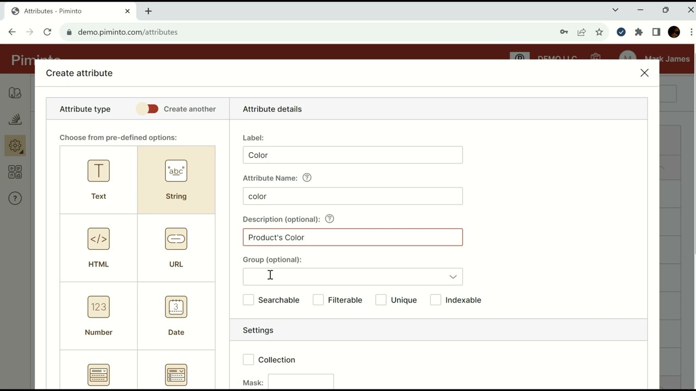Choose the URL attribute type
Image resolution: width=696 pixels, height=391 pixels.
pos(176,248)
